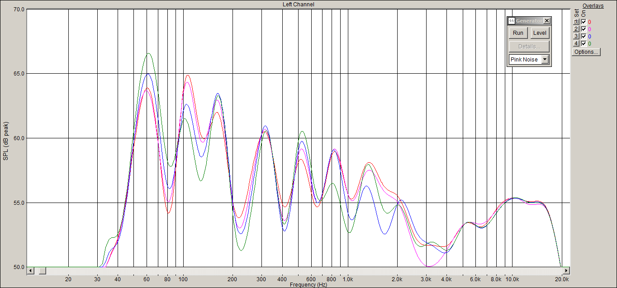Viewport: 617px width, 288px height.
Task: Click the magenta overlay 2 value
Action: tap(589, 29)
